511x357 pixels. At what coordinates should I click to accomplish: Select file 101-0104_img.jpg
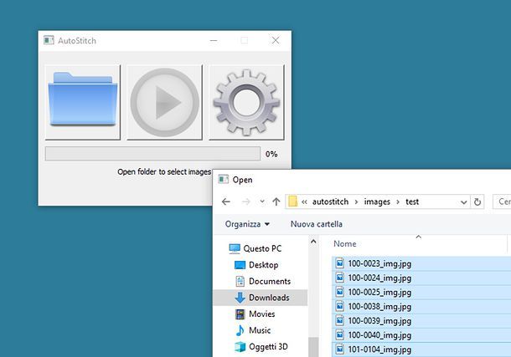pos(421,349)
